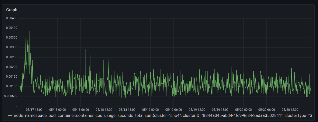Click the 05/17 18:00 time axis label
This screenshot has height=122, width=318.
coord(34,109)
